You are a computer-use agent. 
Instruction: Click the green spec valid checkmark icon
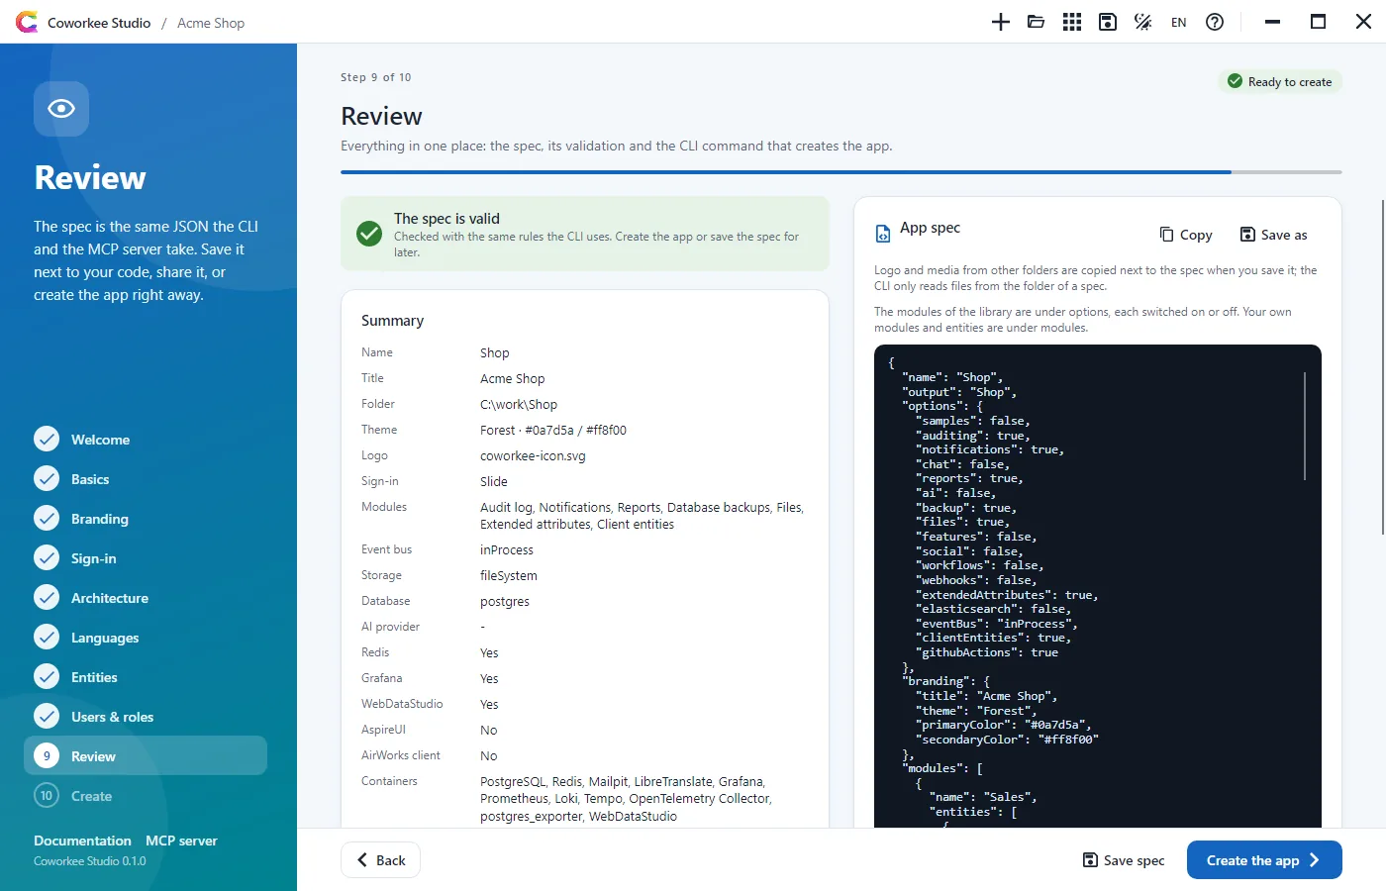(369, 234)
